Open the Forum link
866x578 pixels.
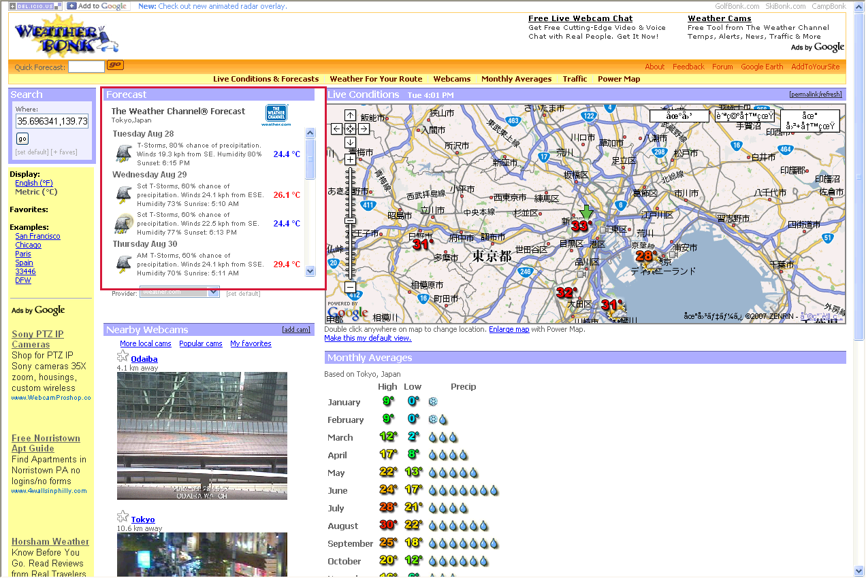tap(722, 67)
